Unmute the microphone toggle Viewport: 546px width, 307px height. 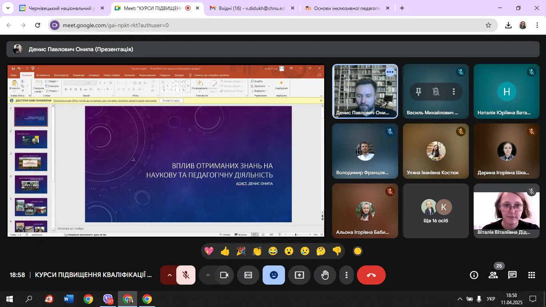click(186, 275)
